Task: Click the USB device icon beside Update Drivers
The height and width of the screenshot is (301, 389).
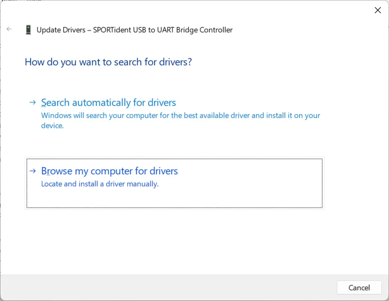Action: tap(28, 30)
